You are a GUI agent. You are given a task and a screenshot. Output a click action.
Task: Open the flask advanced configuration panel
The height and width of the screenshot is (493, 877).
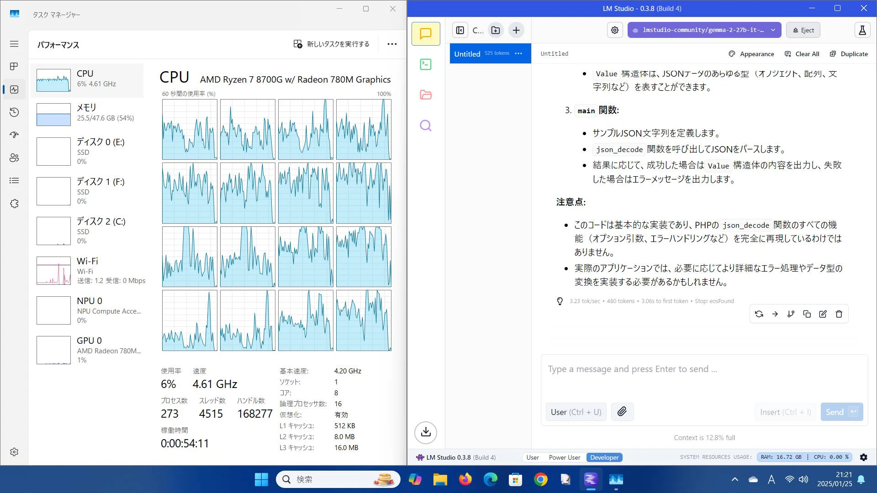click(x=862, y=30)
